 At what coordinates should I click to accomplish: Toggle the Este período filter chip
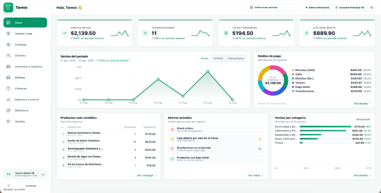363,119
